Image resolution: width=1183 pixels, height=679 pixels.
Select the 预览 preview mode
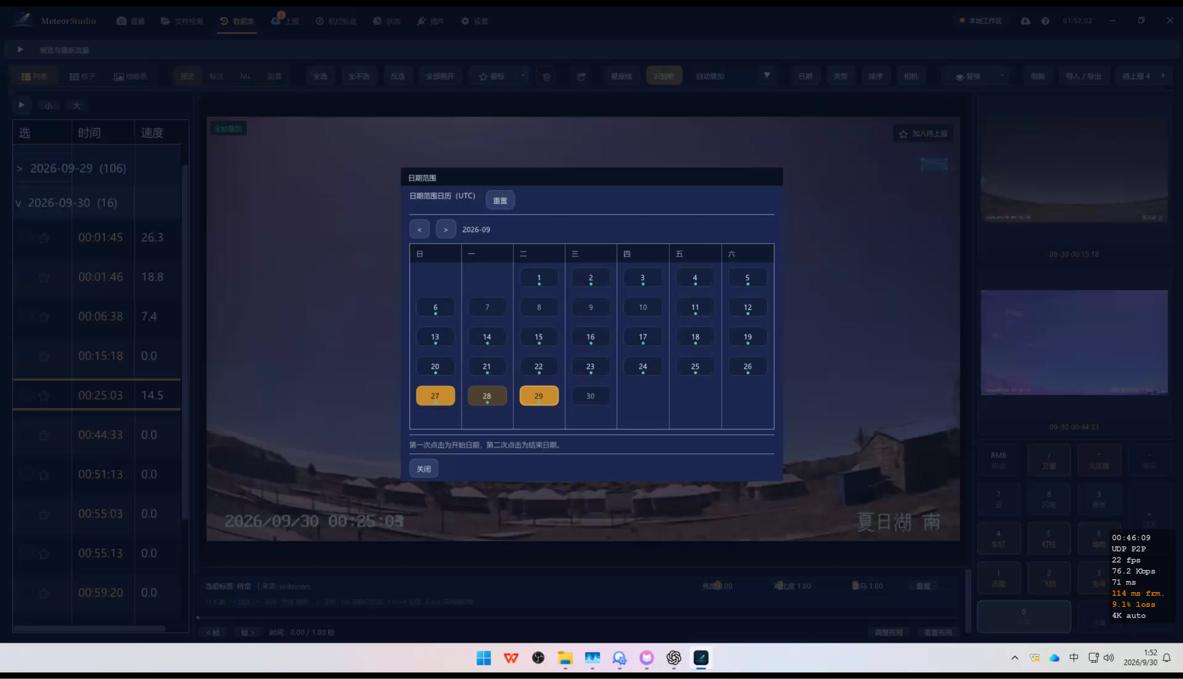click(x=187, y=76)
